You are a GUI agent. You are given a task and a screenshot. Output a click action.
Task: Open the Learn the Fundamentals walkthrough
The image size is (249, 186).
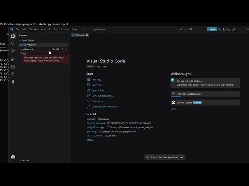click(x=205, y=94)
